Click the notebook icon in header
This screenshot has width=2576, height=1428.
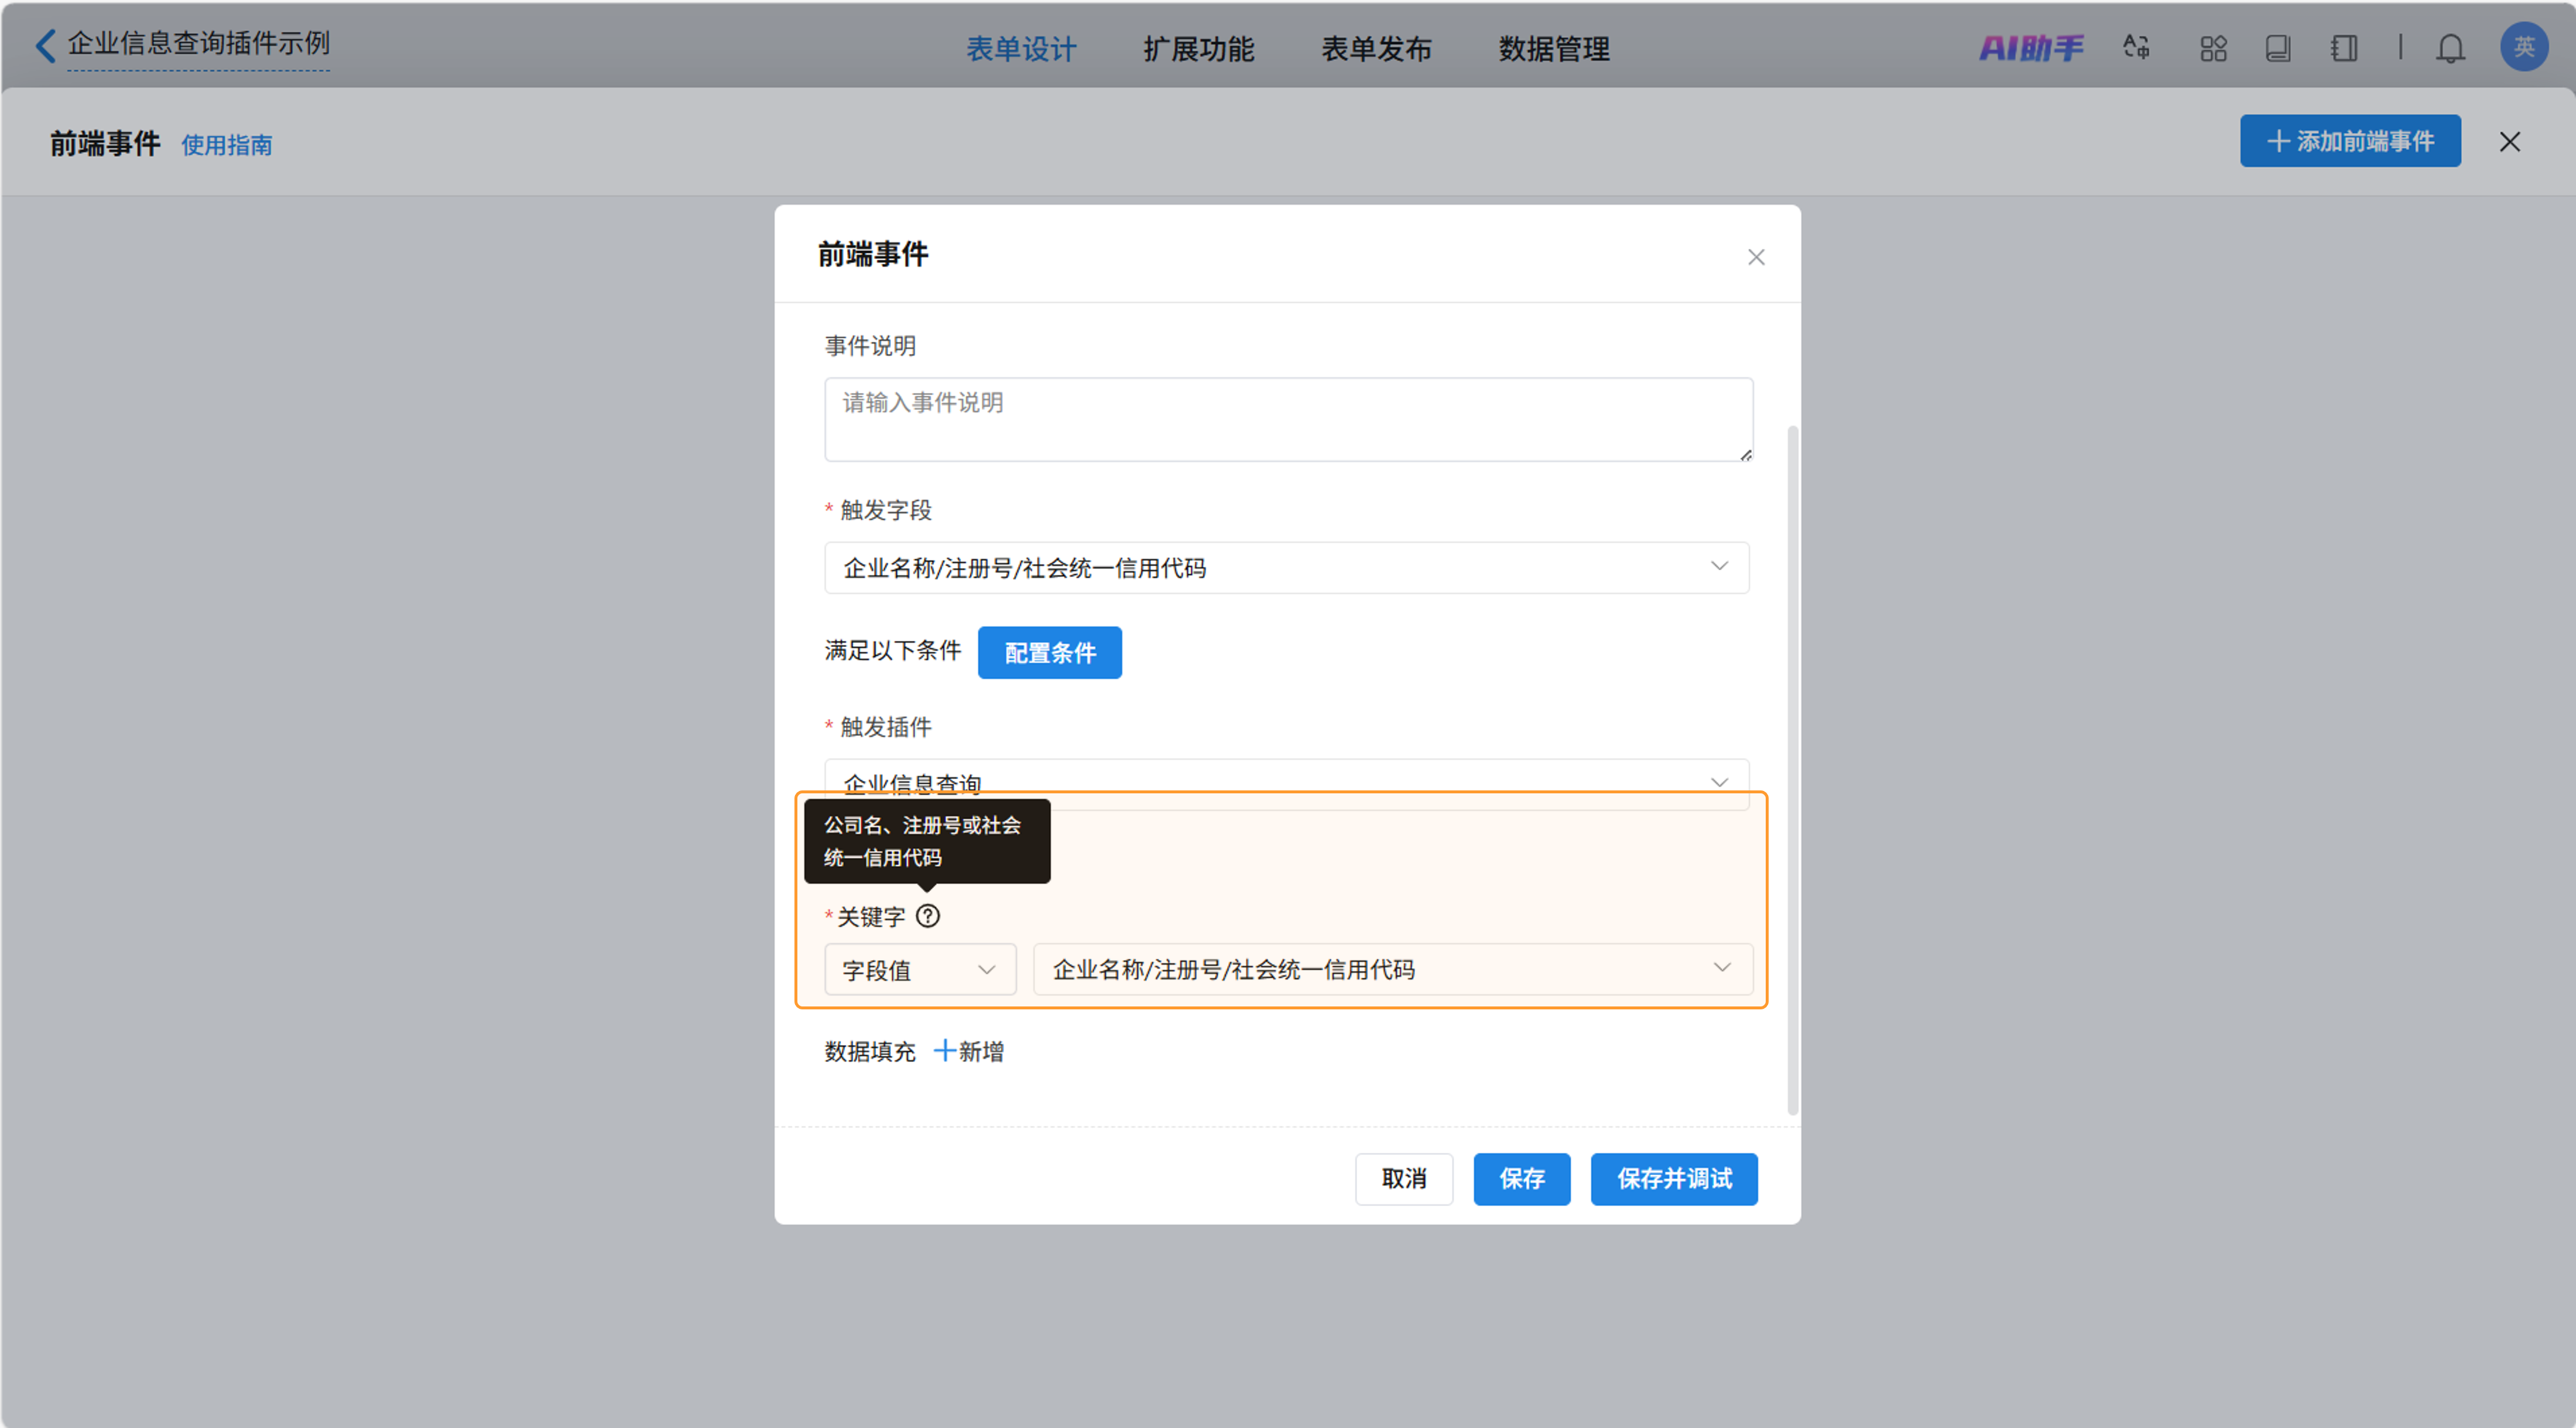point(2343,48)
